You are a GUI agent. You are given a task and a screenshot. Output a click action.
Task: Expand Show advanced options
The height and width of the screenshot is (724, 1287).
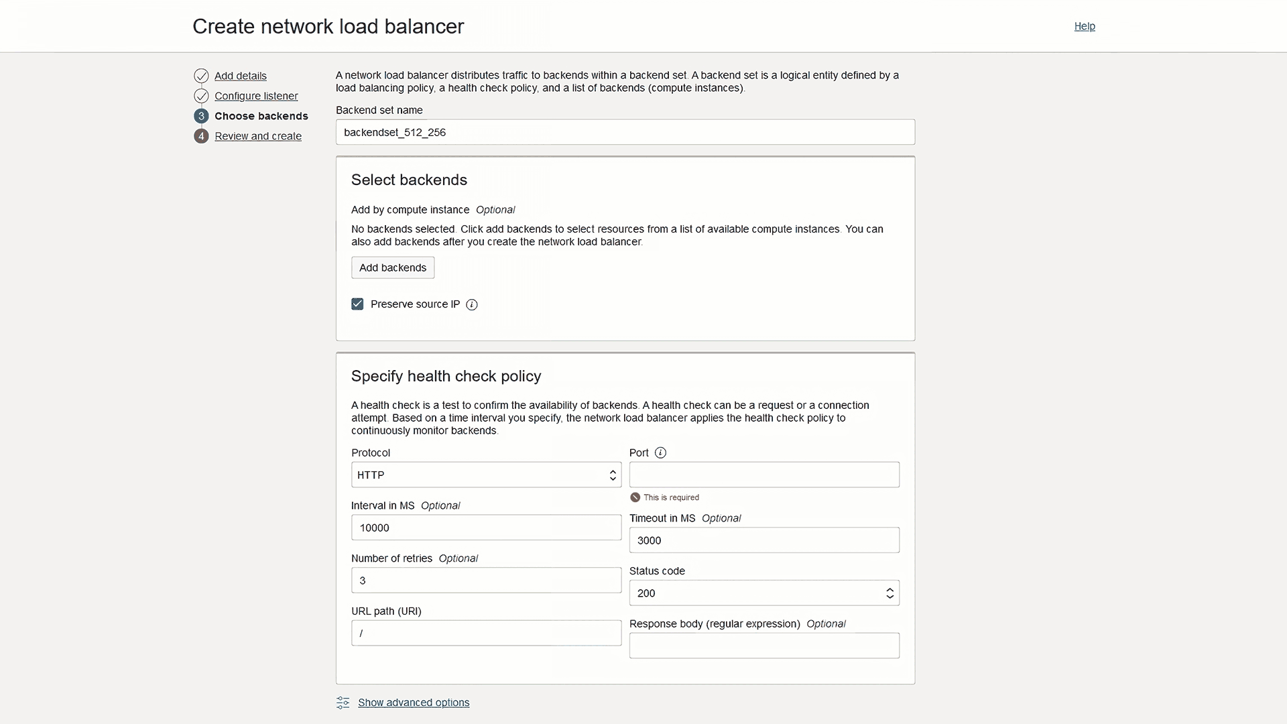tap(414, 703)
